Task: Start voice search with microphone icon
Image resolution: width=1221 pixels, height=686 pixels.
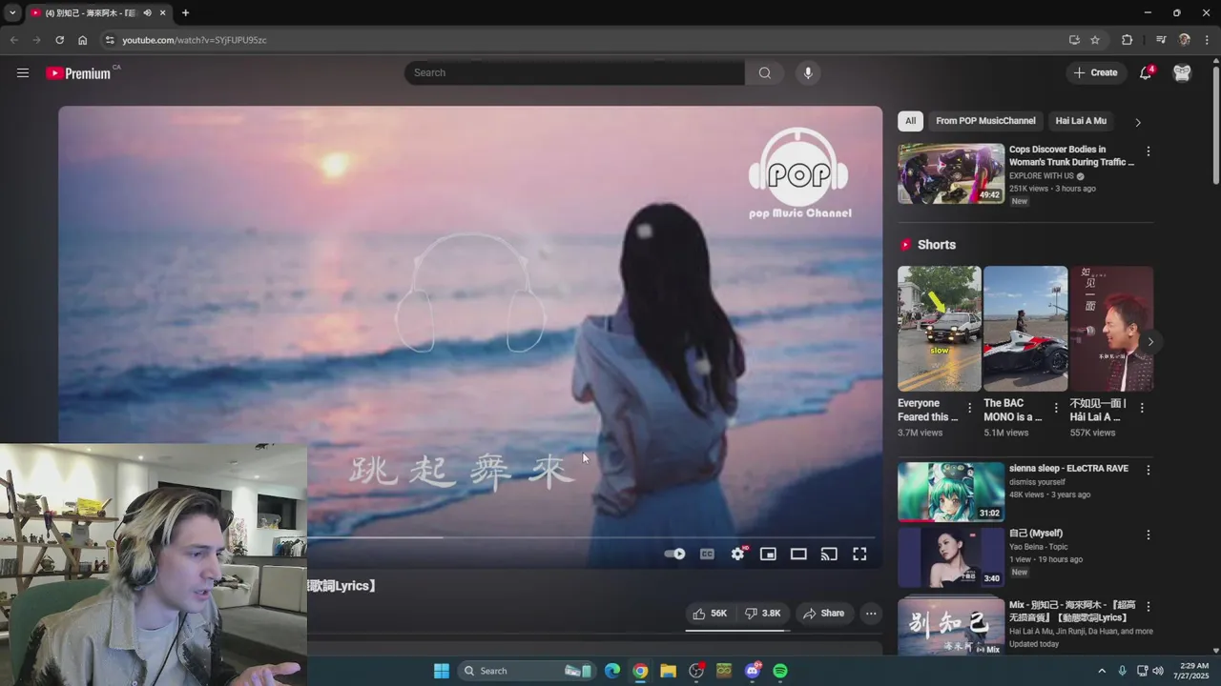Action: tap(808, 72)
